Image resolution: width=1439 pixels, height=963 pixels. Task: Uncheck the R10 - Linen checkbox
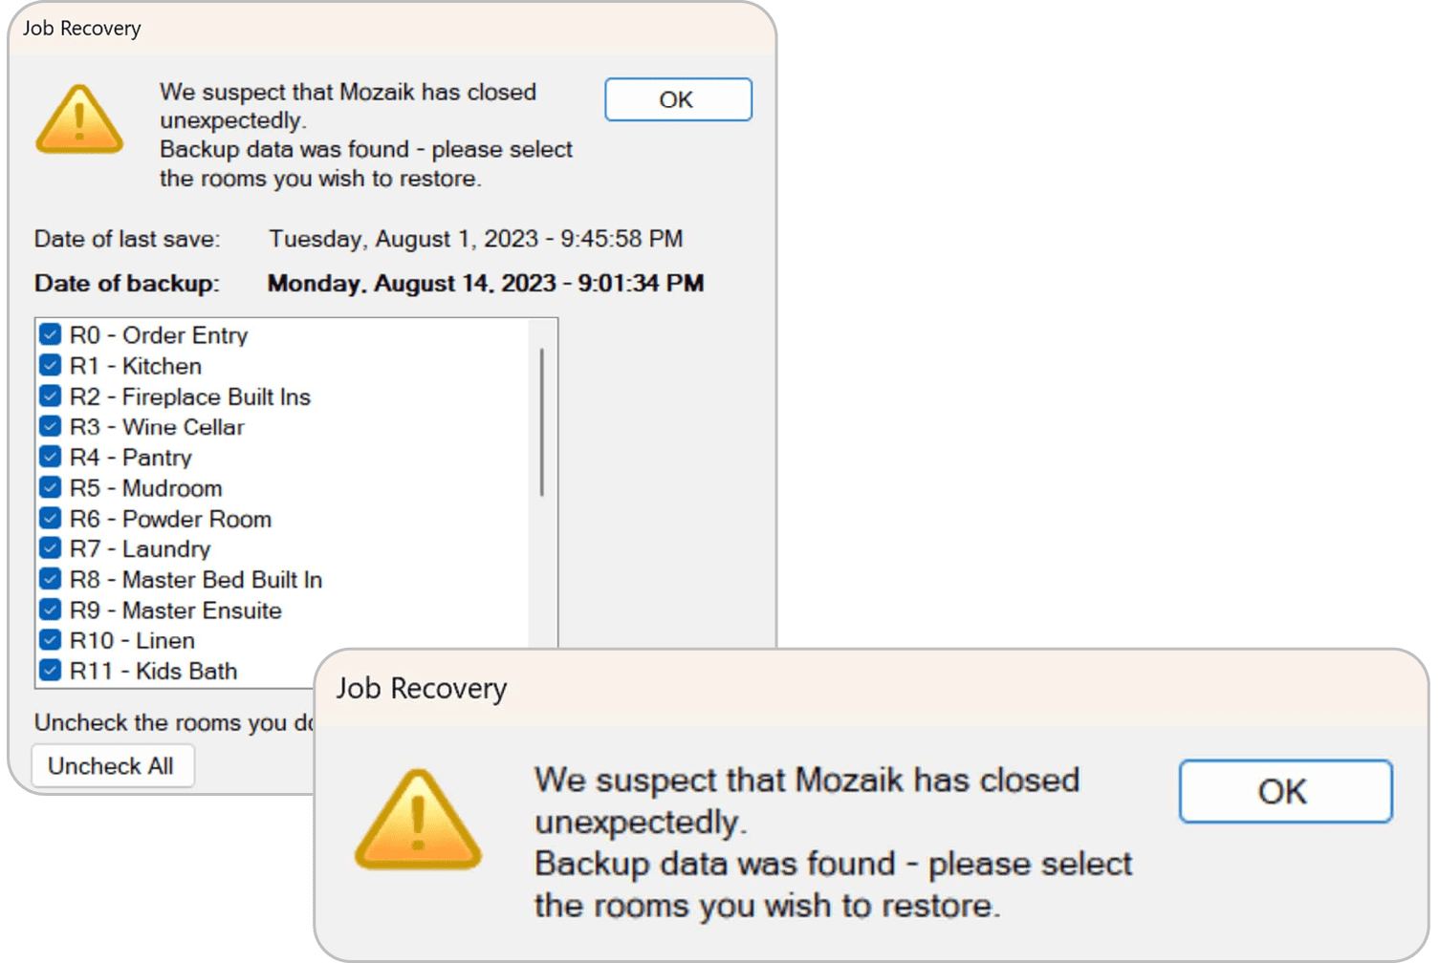coord(51,640)
